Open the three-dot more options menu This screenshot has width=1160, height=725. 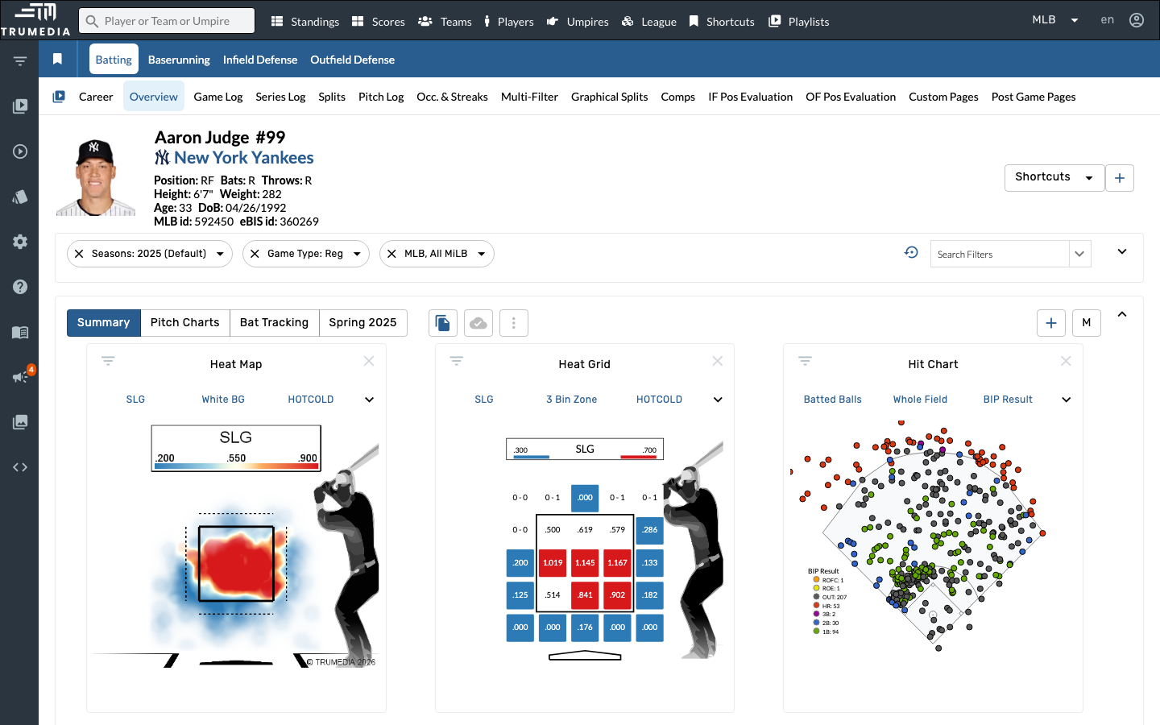[514, 323]
